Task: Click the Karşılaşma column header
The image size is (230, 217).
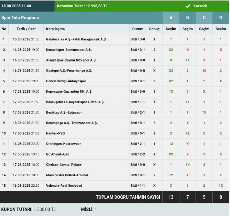Action: coord(55,29)
